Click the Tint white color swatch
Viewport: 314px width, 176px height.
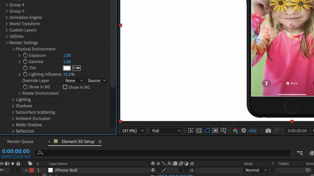coord(67,68)
